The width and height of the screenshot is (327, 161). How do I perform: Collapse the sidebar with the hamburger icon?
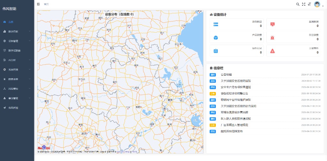[38, 4]
